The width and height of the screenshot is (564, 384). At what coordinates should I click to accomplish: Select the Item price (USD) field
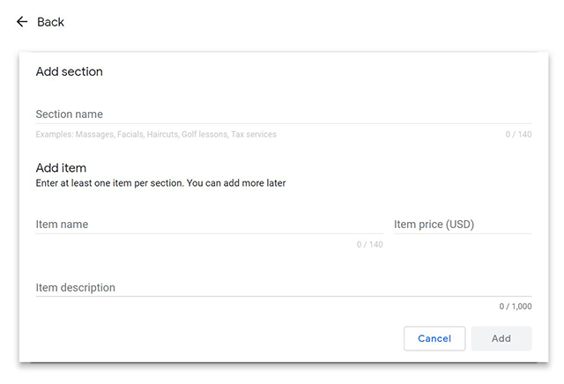463,225
